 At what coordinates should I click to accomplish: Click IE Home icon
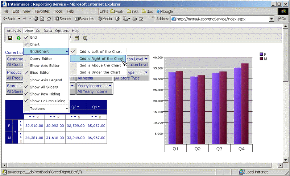49,19
